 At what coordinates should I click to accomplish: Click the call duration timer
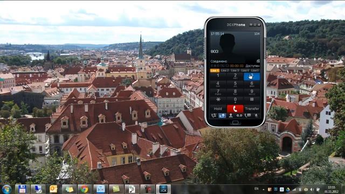(x=237, y=66)
